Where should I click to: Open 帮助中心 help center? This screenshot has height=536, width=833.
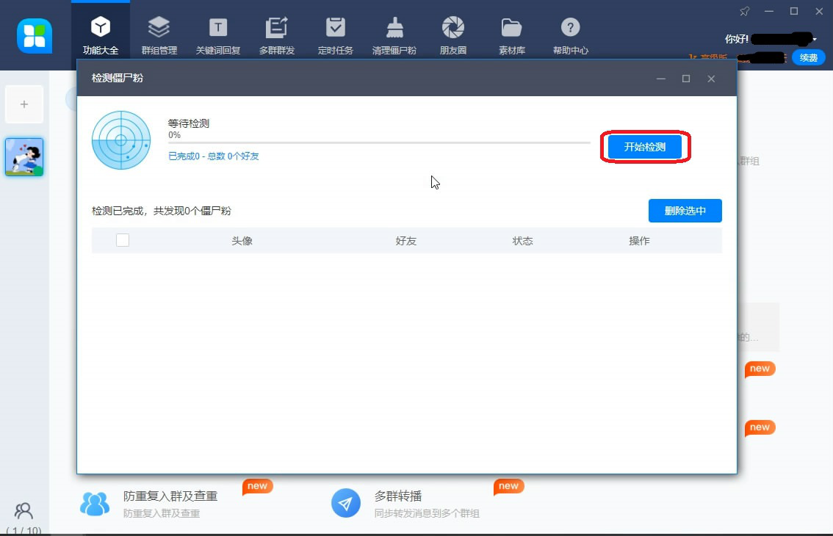(x=571, y=35)
